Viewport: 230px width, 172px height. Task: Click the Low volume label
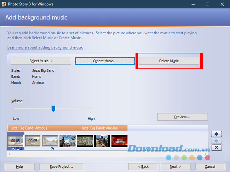[16, 119]
